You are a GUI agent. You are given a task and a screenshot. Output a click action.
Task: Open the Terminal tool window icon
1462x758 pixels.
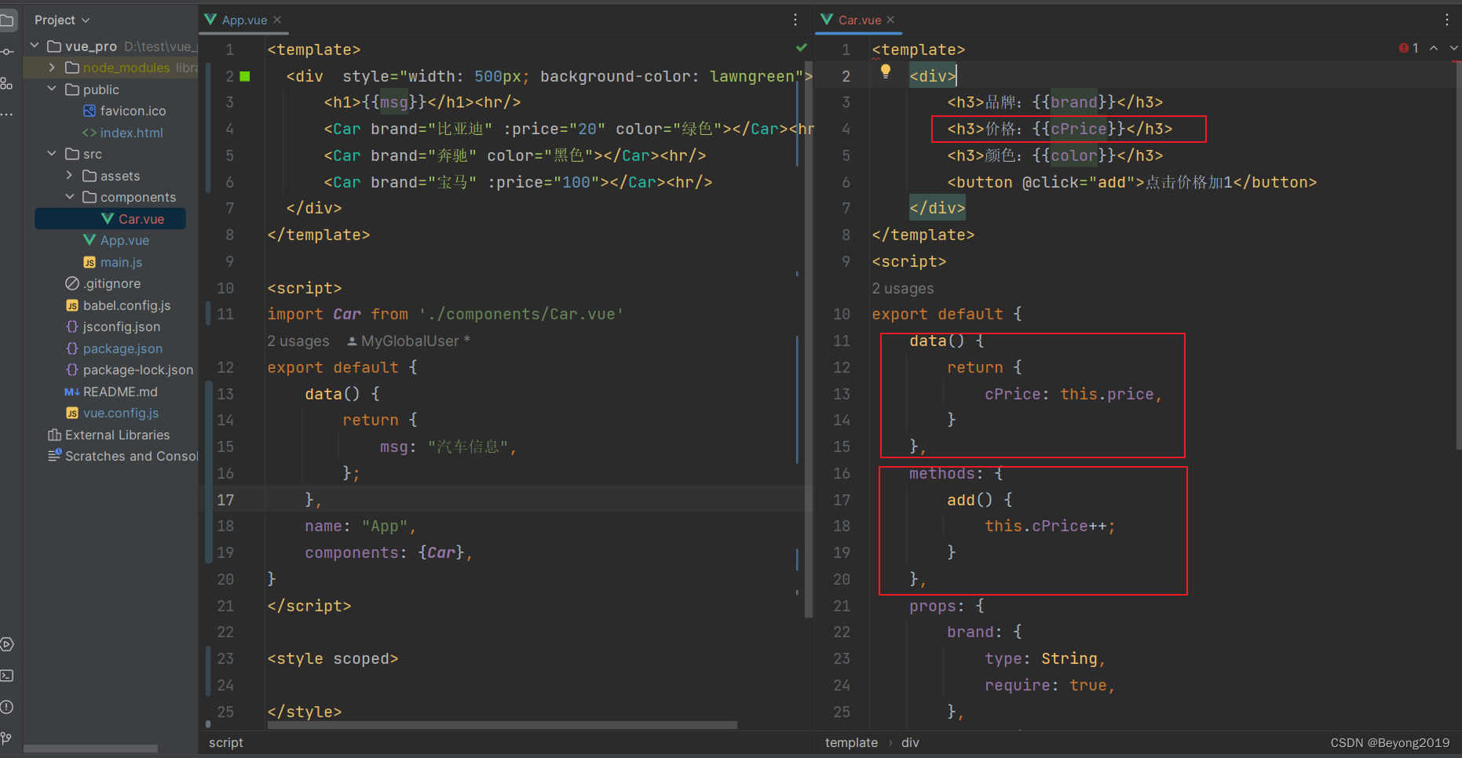7,676
